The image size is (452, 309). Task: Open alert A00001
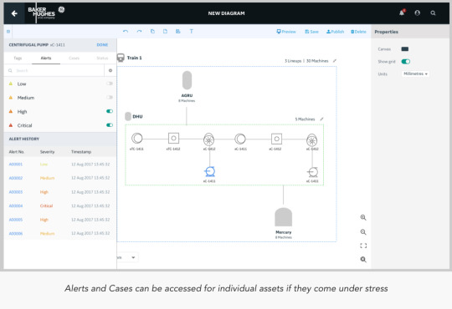16,165
